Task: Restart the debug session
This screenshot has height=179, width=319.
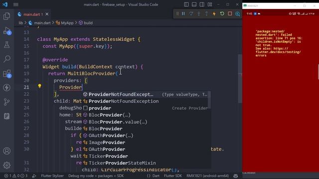Action: pos(222,13)
